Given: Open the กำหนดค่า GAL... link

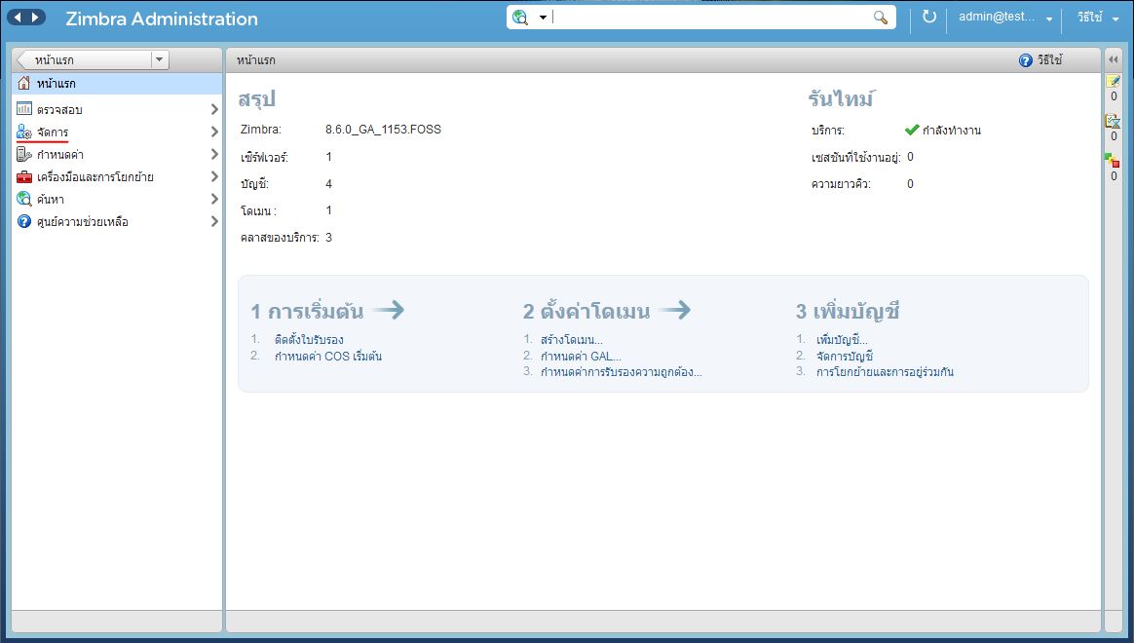Looking at the screenshot, I should coord(581,356).
